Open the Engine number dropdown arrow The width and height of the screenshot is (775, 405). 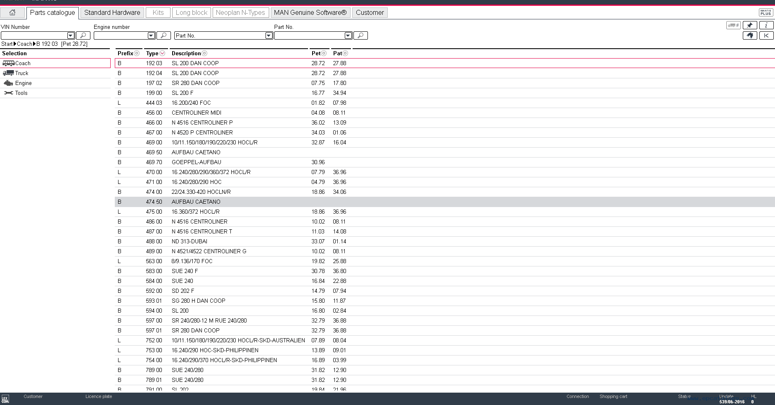pos(151,35)
